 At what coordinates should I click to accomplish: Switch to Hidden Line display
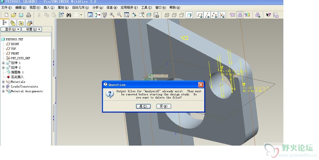(x=174, y=15)
